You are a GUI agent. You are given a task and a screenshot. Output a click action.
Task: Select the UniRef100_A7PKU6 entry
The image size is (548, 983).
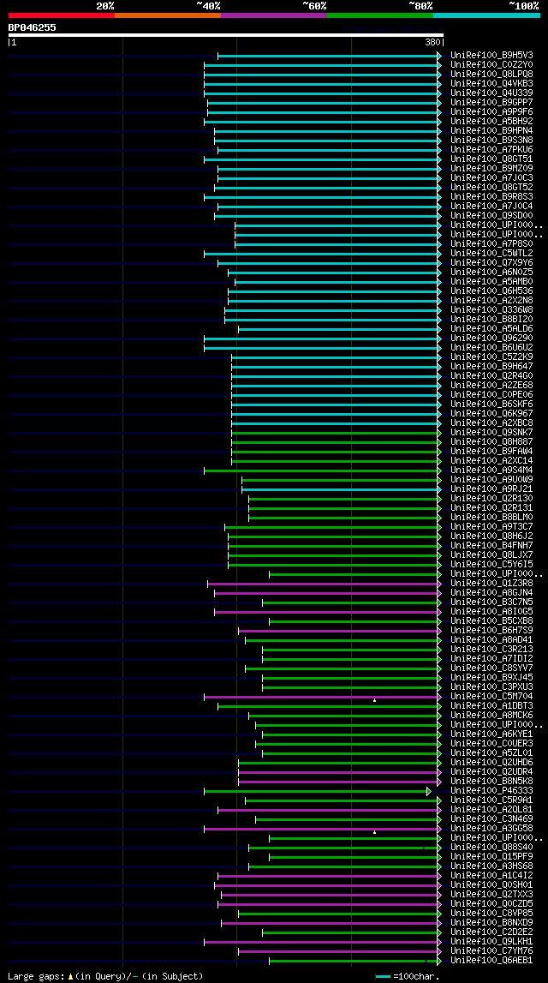pyautogui.click(x=491, y=149)
